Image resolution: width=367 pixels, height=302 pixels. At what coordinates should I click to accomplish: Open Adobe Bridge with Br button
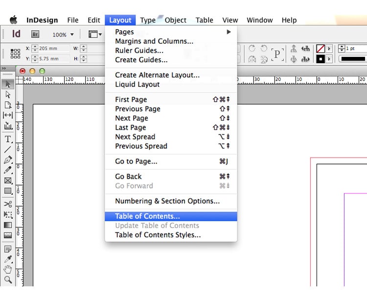[35, 34]
